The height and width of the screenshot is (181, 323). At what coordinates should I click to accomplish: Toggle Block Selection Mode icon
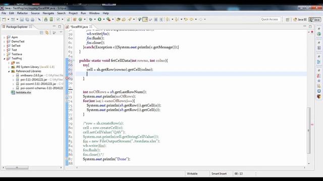(x=156, y=19)
